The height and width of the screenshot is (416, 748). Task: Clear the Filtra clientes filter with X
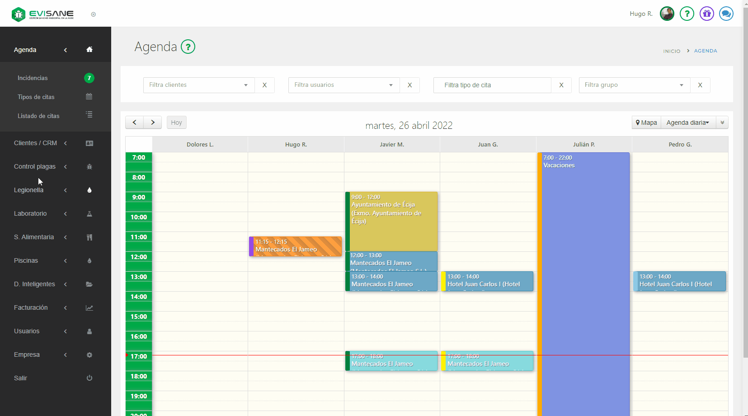[x=264, y=85]
